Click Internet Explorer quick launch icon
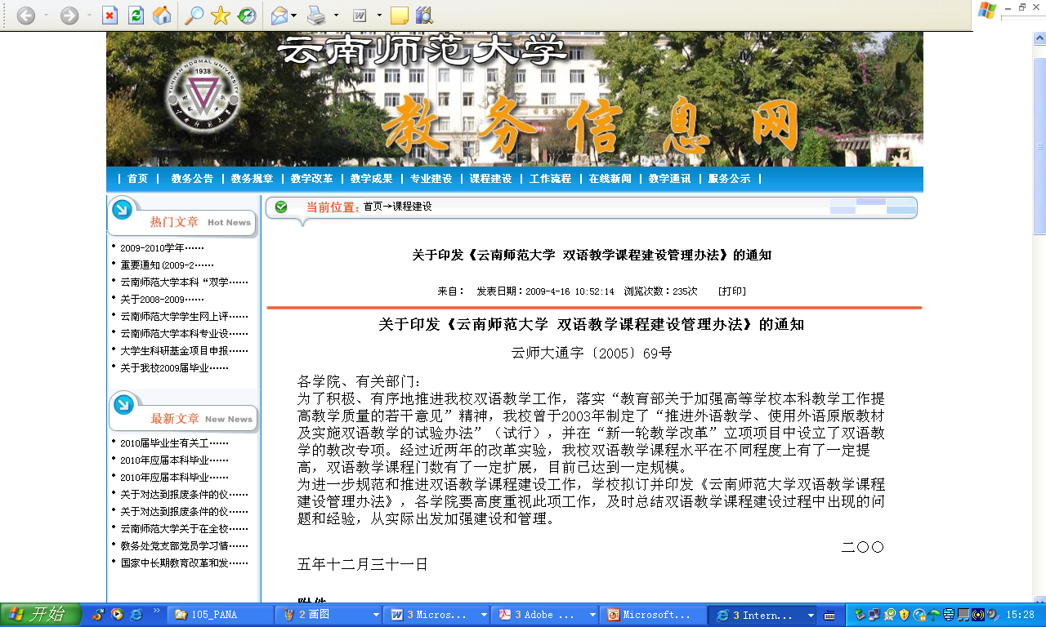 pyautogui.click(x=136, y=615)
